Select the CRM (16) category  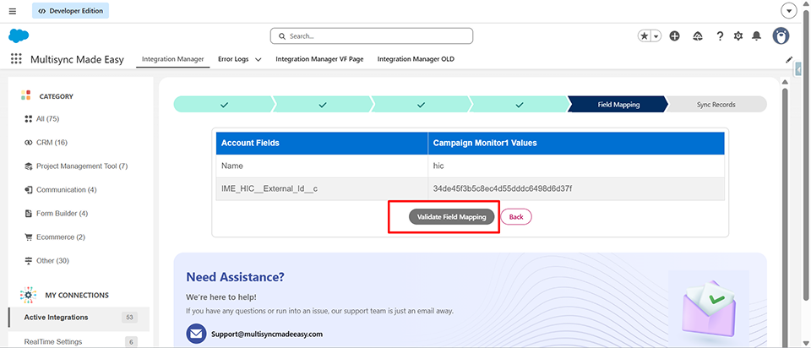[x=52, y=142]
